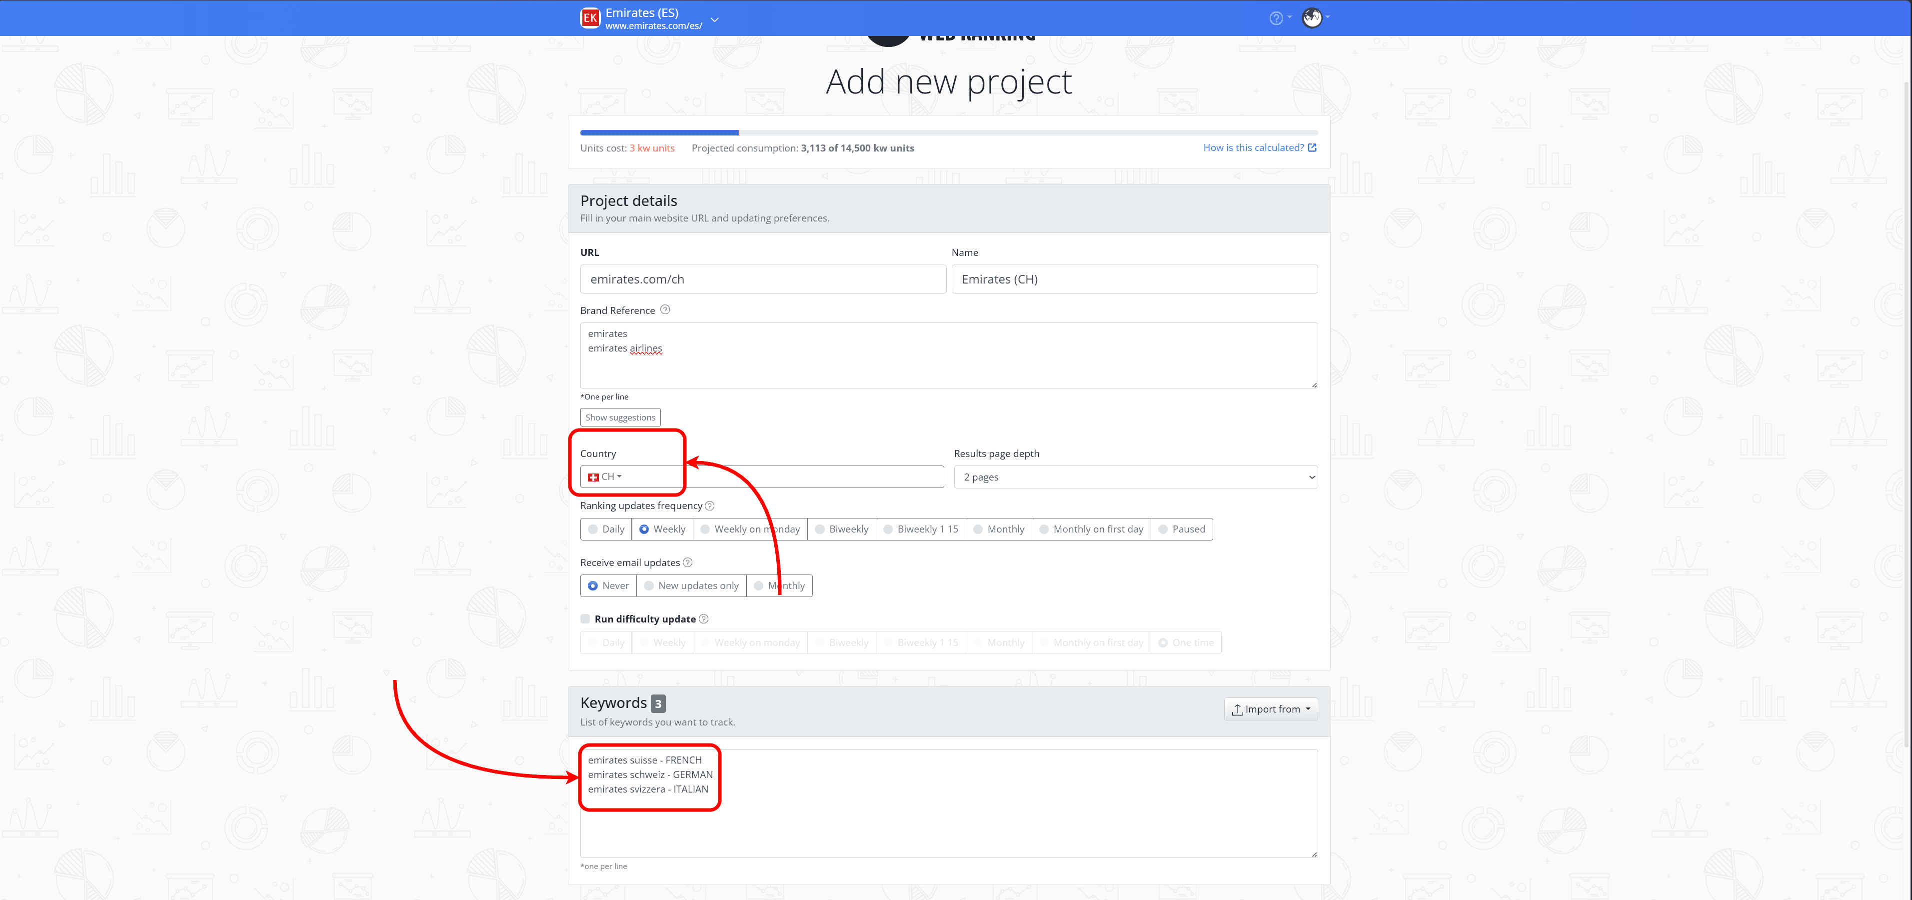Click the Add new project title
Image resolution: width=1912 pixels, height=900 pixels.
coord(949,81)
